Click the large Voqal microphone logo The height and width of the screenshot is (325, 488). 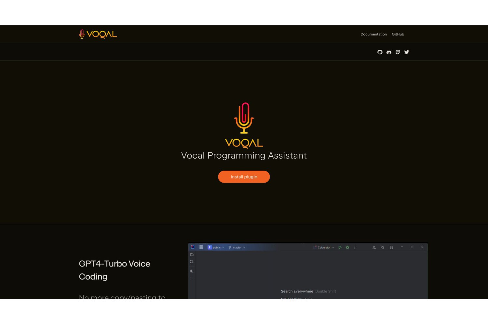244,125
